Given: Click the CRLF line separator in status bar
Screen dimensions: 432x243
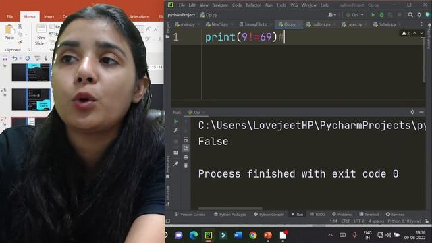Looking at the screenshot, I should (345, 221).
